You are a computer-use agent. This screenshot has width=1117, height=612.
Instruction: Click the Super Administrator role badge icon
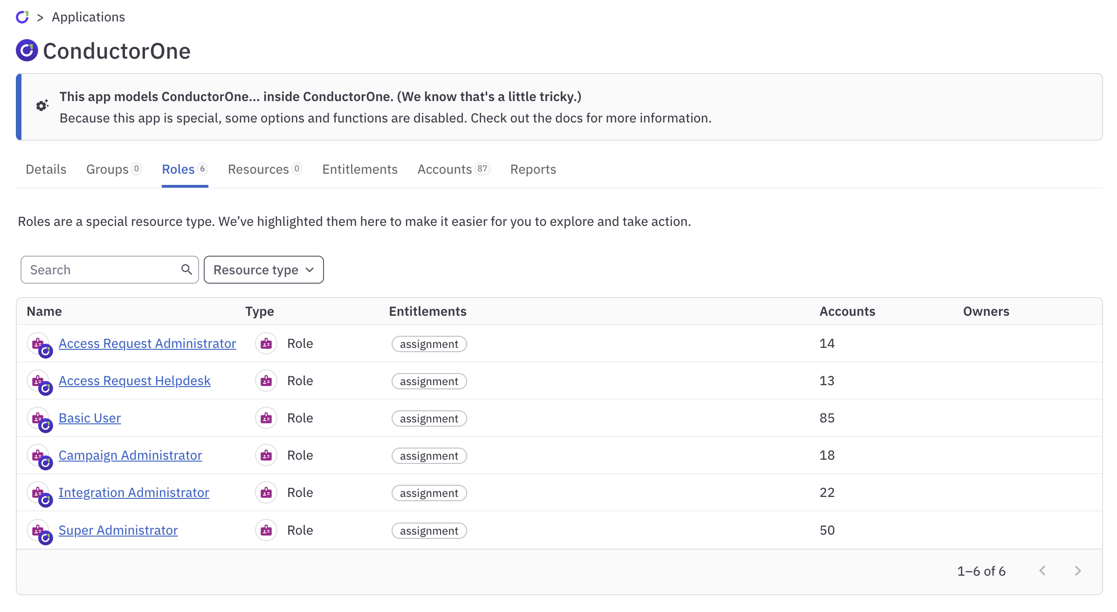[x=39, y=531]
